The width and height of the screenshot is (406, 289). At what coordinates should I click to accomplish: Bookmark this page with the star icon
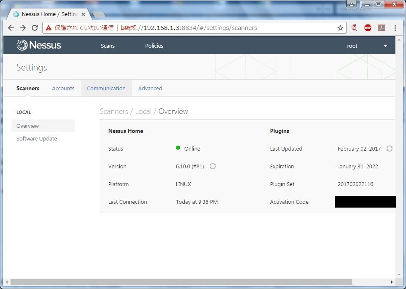(340, 28)
